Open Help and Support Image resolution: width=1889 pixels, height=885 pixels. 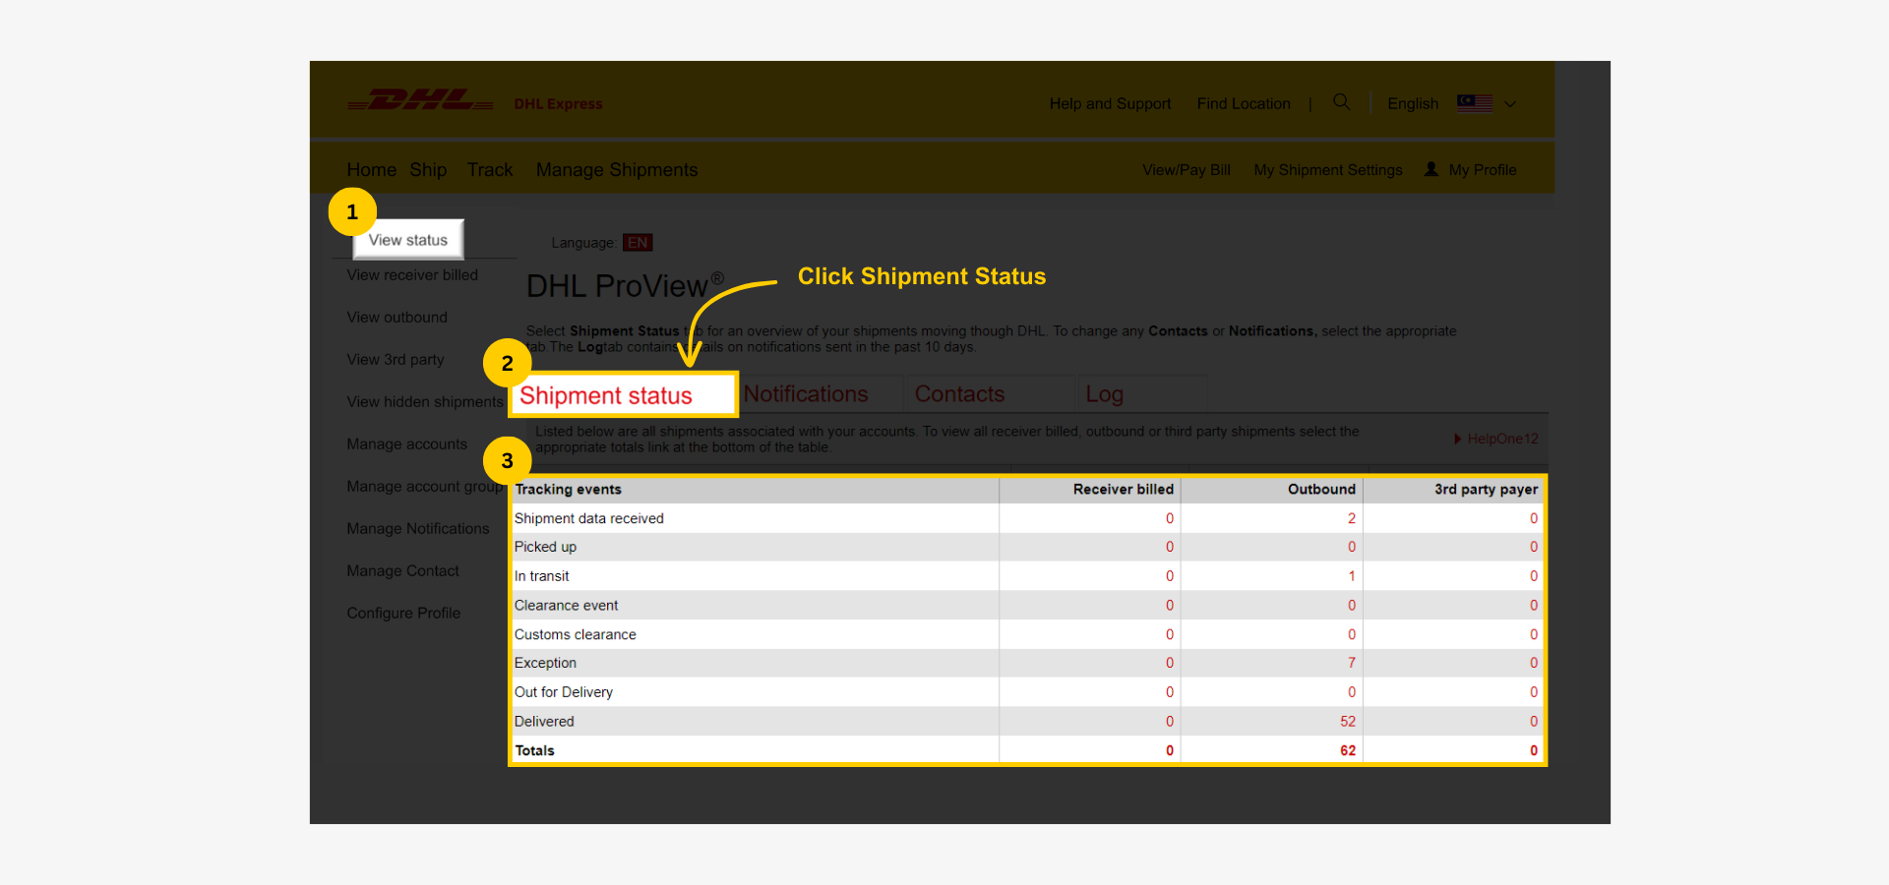pyautogui.click(x=1110, y=103)
